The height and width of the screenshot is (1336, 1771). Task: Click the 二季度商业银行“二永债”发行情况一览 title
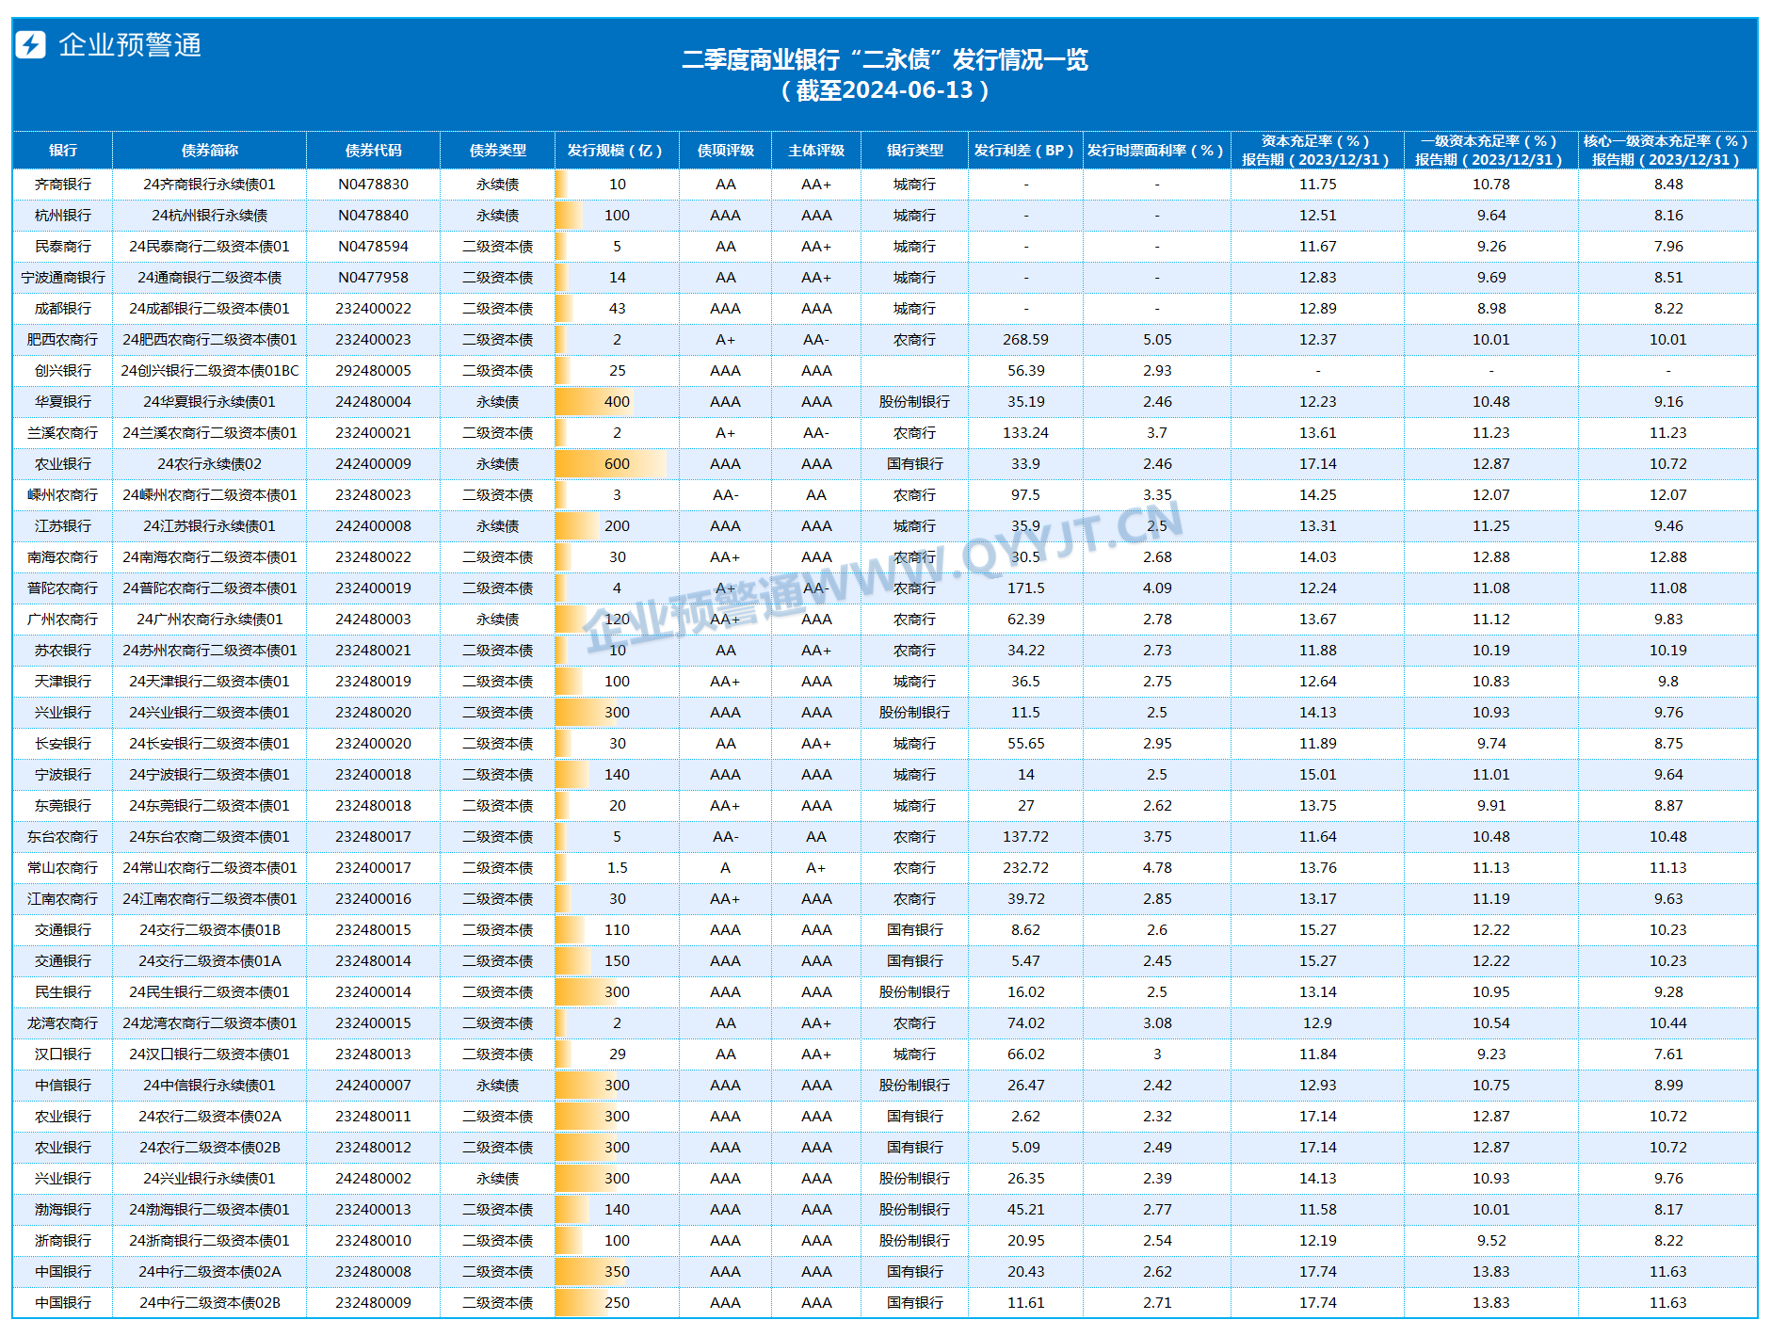(x=885, y=60)
